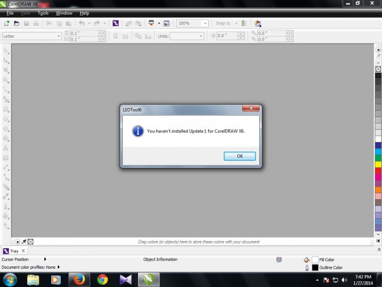Pick the red swatch in color palette
Screen dimensions: 382x287
[x=378, y=171]
